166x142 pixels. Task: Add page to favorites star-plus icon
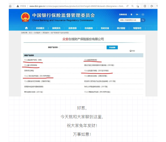138,6
